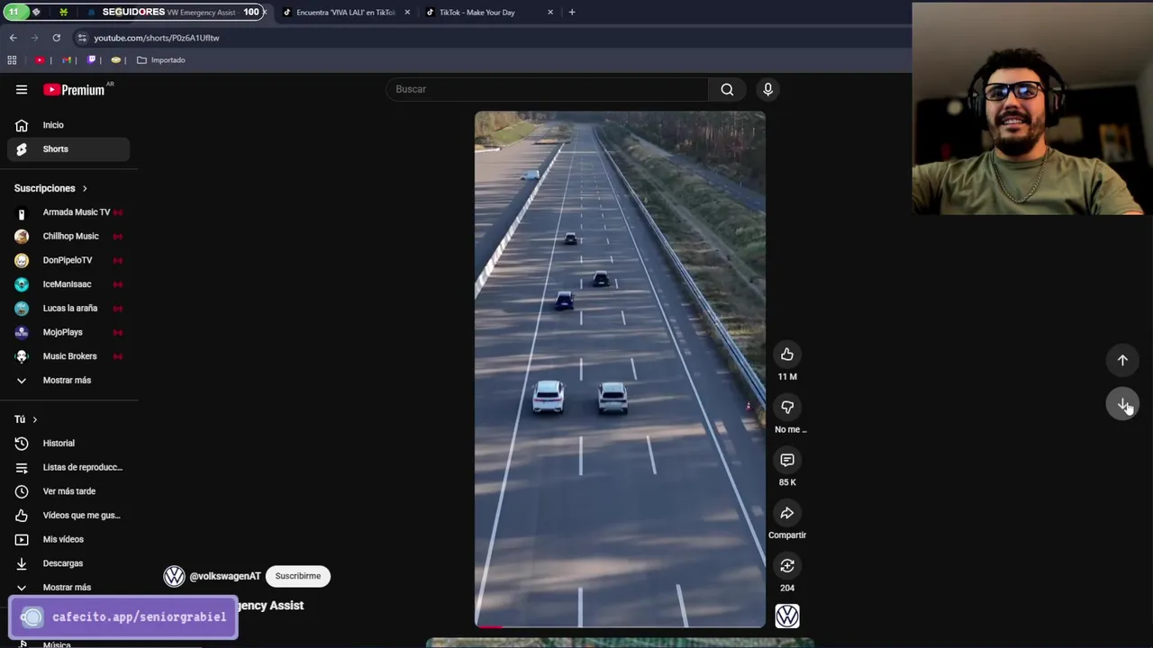Image resolution: width=1153 pixels, height=648 pixels.
Task: Open a new browser tab
Action: click(571, 13)
